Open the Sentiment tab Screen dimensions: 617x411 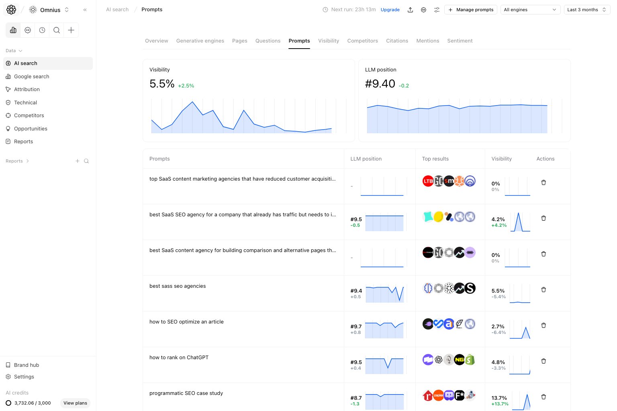[x=460, y=41]
